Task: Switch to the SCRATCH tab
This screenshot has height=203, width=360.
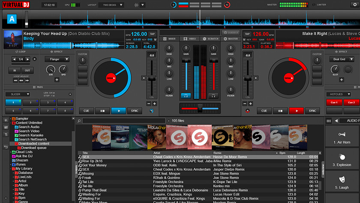Action: (210, 39)
